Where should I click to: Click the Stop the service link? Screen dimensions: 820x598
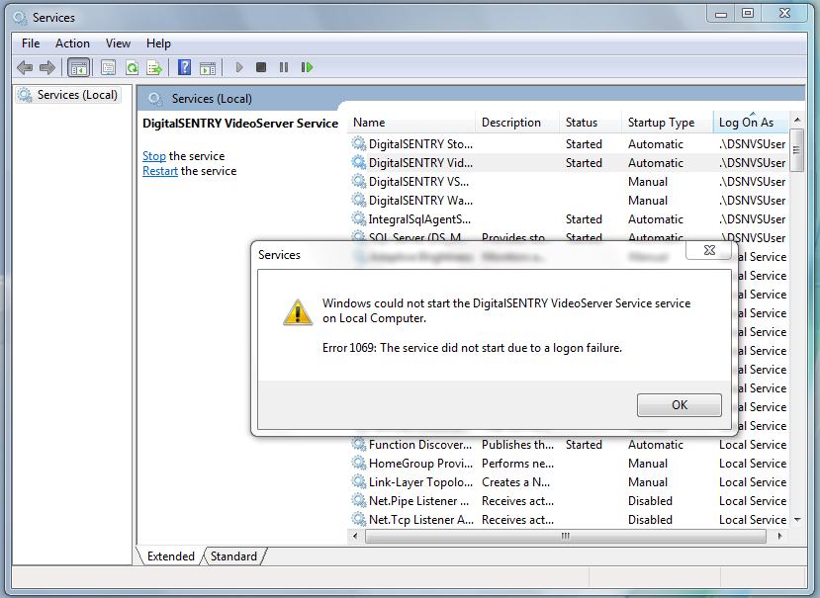(x=153, y=156)
